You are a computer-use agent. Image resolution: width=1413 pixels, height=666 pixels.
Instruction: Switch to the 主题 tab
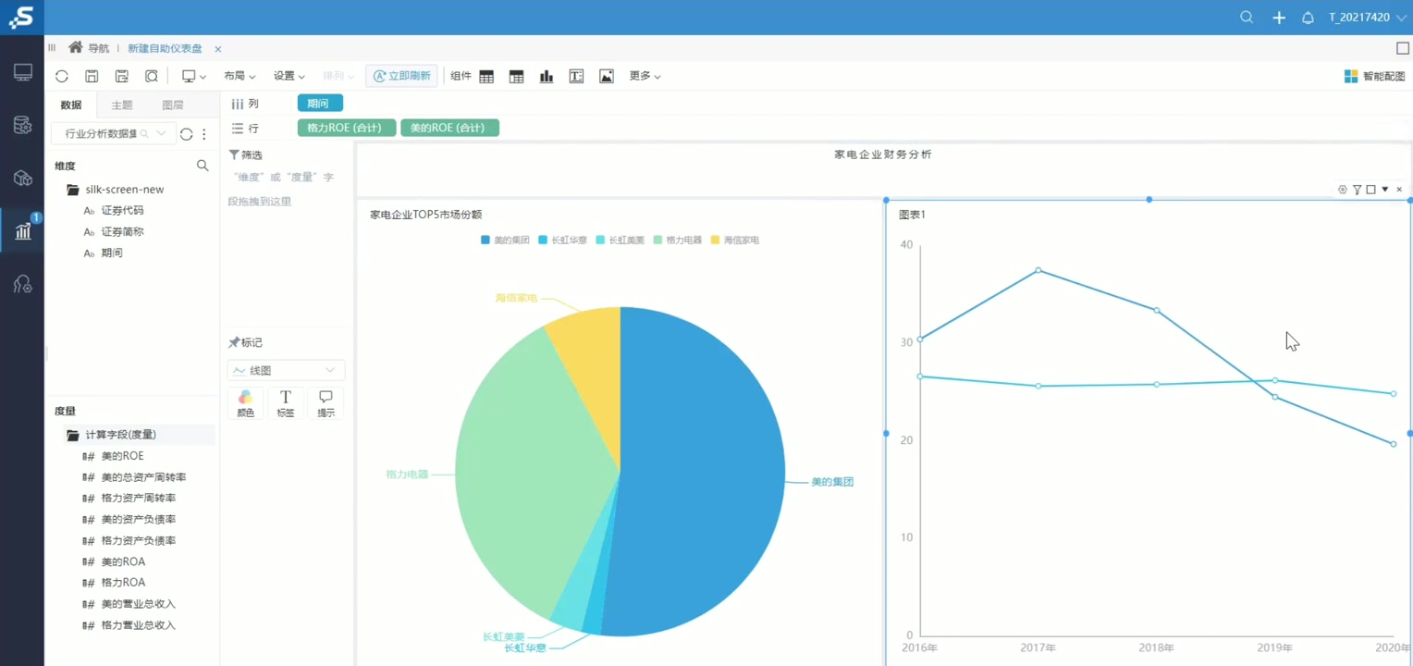122,105
